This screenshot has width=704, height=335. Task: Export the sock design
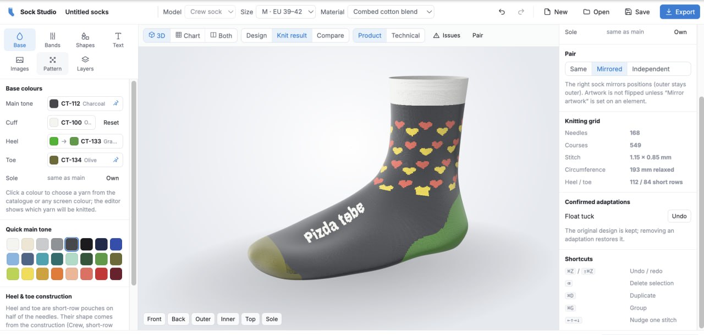(x=680, y=12)
